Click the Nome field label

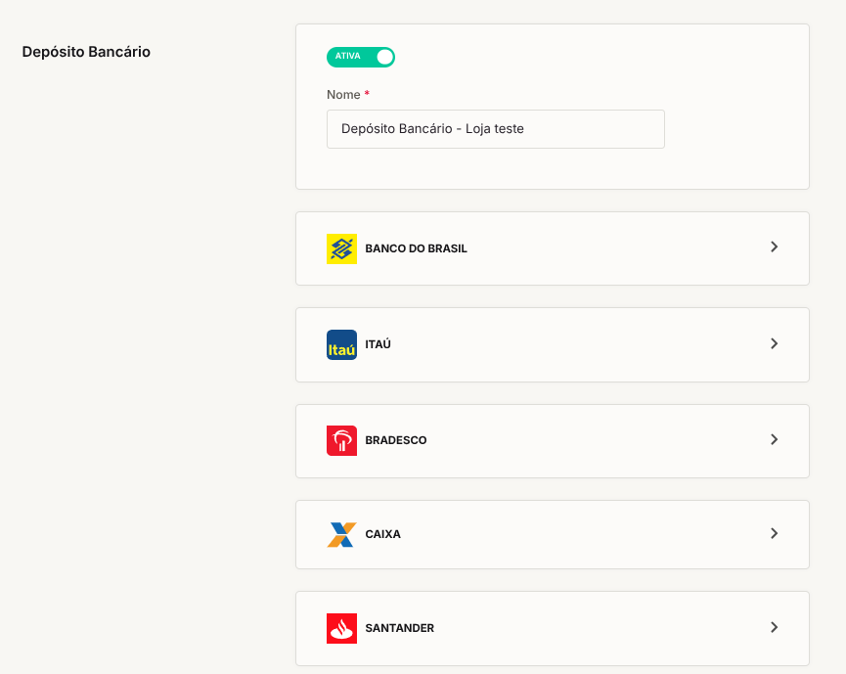[343, 95]
